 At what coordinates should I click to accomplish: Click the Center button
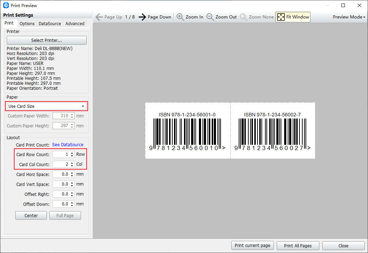click(x=31, y=215)
